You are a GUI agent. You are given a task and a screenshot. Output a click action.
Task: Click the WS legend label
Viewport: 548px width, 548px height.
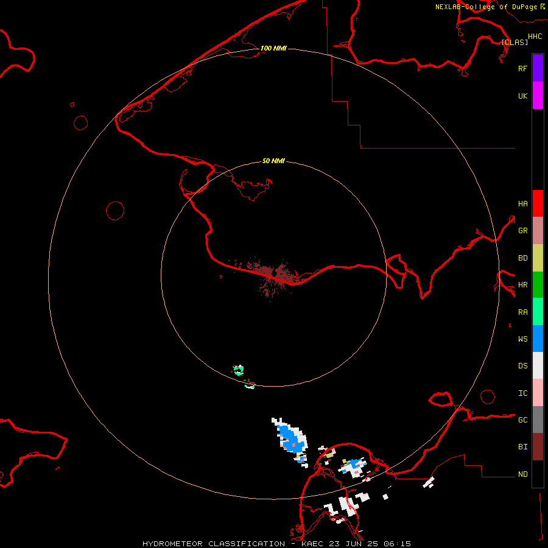(522, 339)
